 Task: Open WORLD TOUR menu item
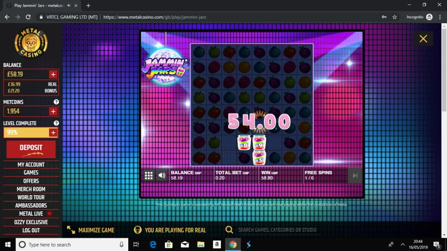click(x=31, y=197)
